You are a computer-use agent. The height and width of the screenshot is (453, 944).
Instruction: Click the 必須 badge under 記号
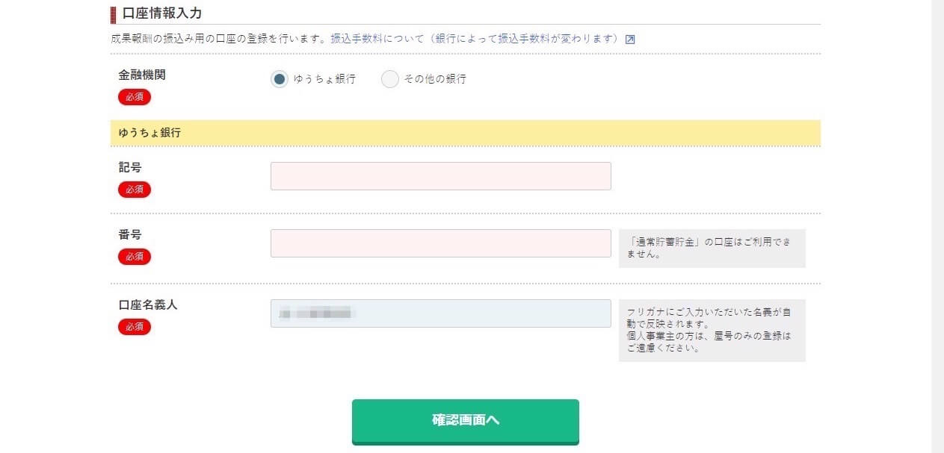135,190
